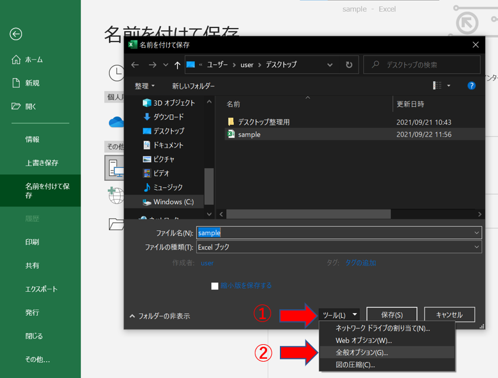Viewport: 498px width, 378px height.
Task: Click the キャンセル button
Action: (x=449, y=315)
